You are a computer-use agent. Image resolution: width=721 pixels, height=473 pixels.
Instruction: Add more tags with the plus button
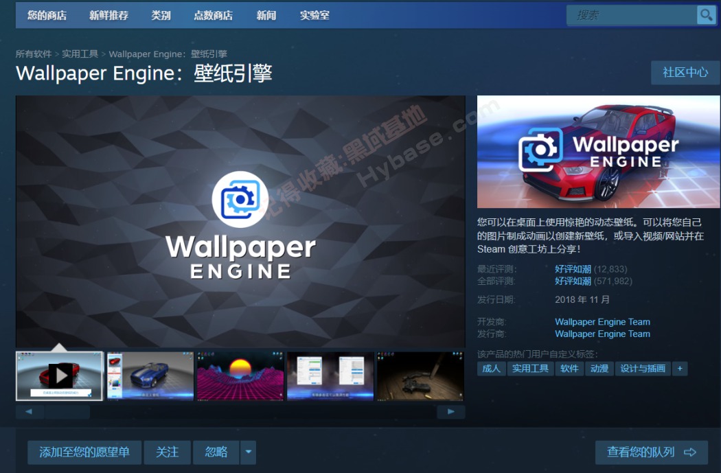pos(680,368)
